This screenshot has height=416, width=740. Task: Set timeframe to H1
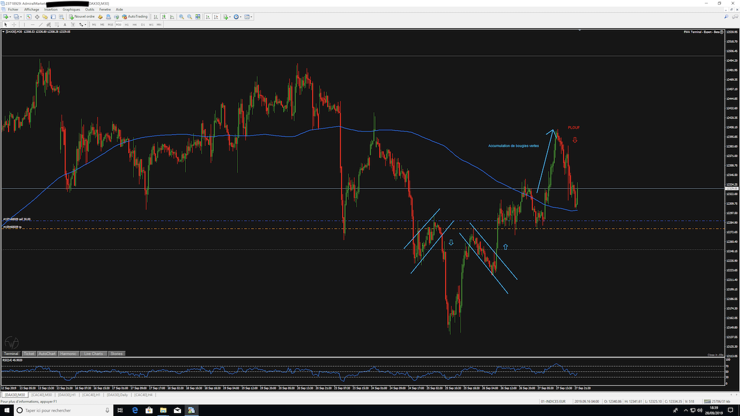tap(127, 25)
